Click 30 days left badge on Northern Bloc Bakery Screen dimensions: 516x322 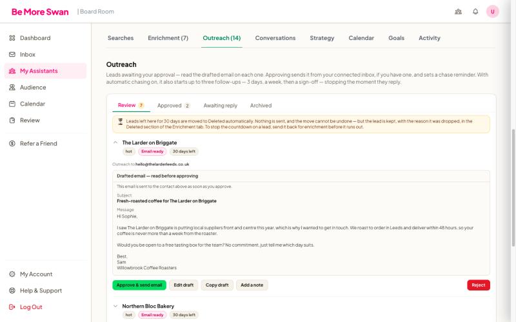click(x=184, y=315)
